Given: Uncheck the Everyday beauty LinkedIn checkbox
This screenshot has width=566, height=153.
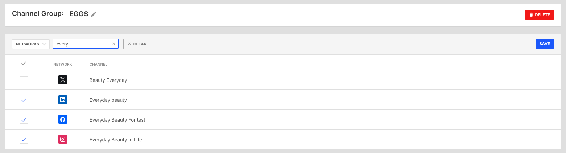Looking at the screenshot, I should point(24,100).
